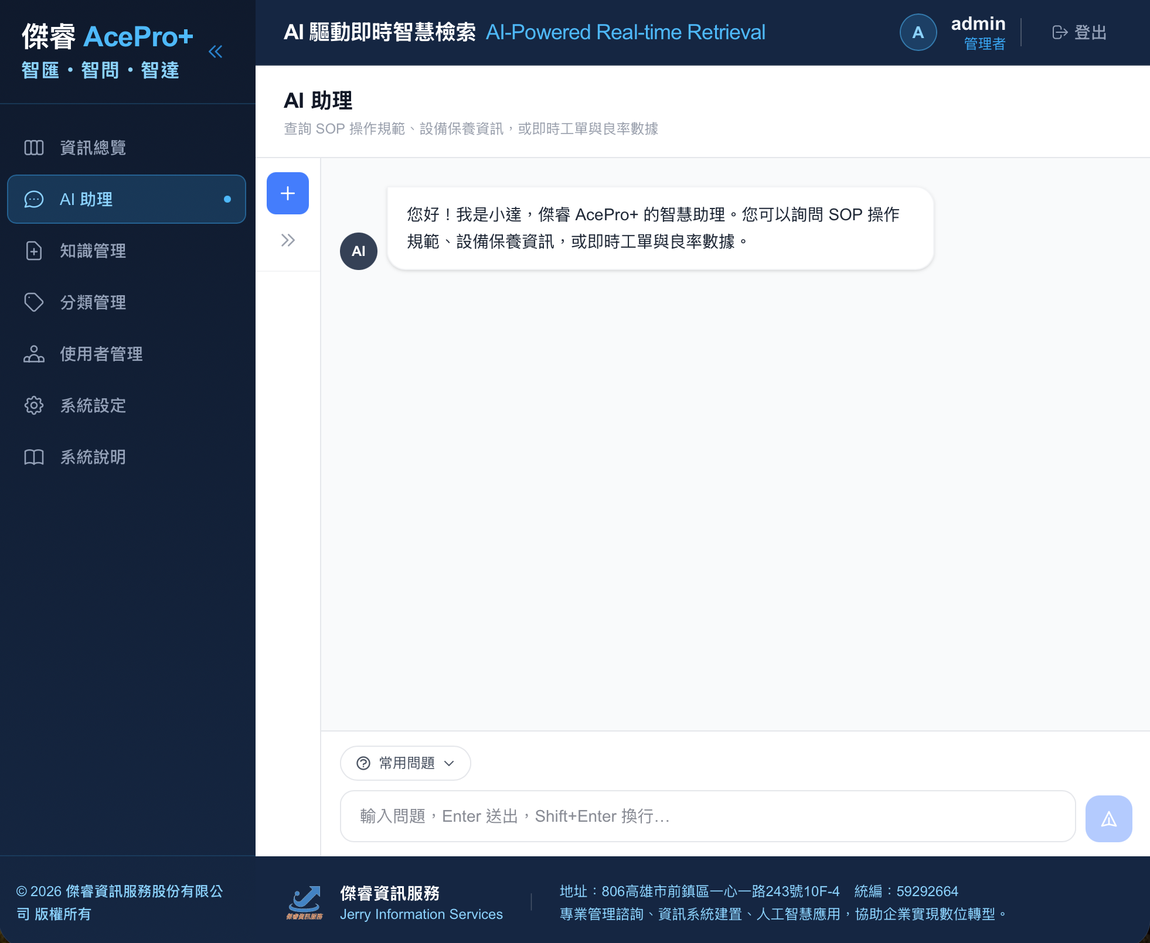Go to 知識管理 in the sidebar
The image size is (1150, 943).
tap(127, 251)
